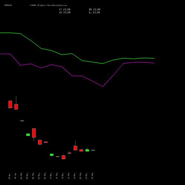Click the 20 May date label
185x185 pixels.
coord(81,176)
